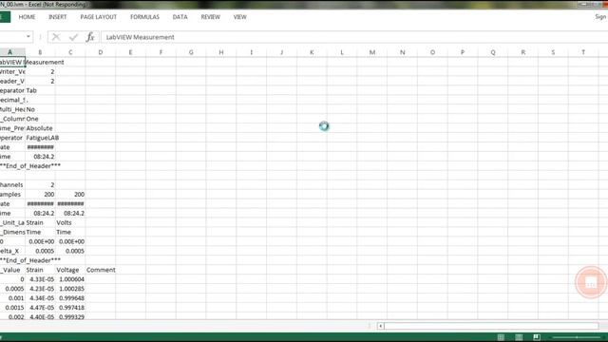
Task: Select column B header
Action: [x=40, y=52]
